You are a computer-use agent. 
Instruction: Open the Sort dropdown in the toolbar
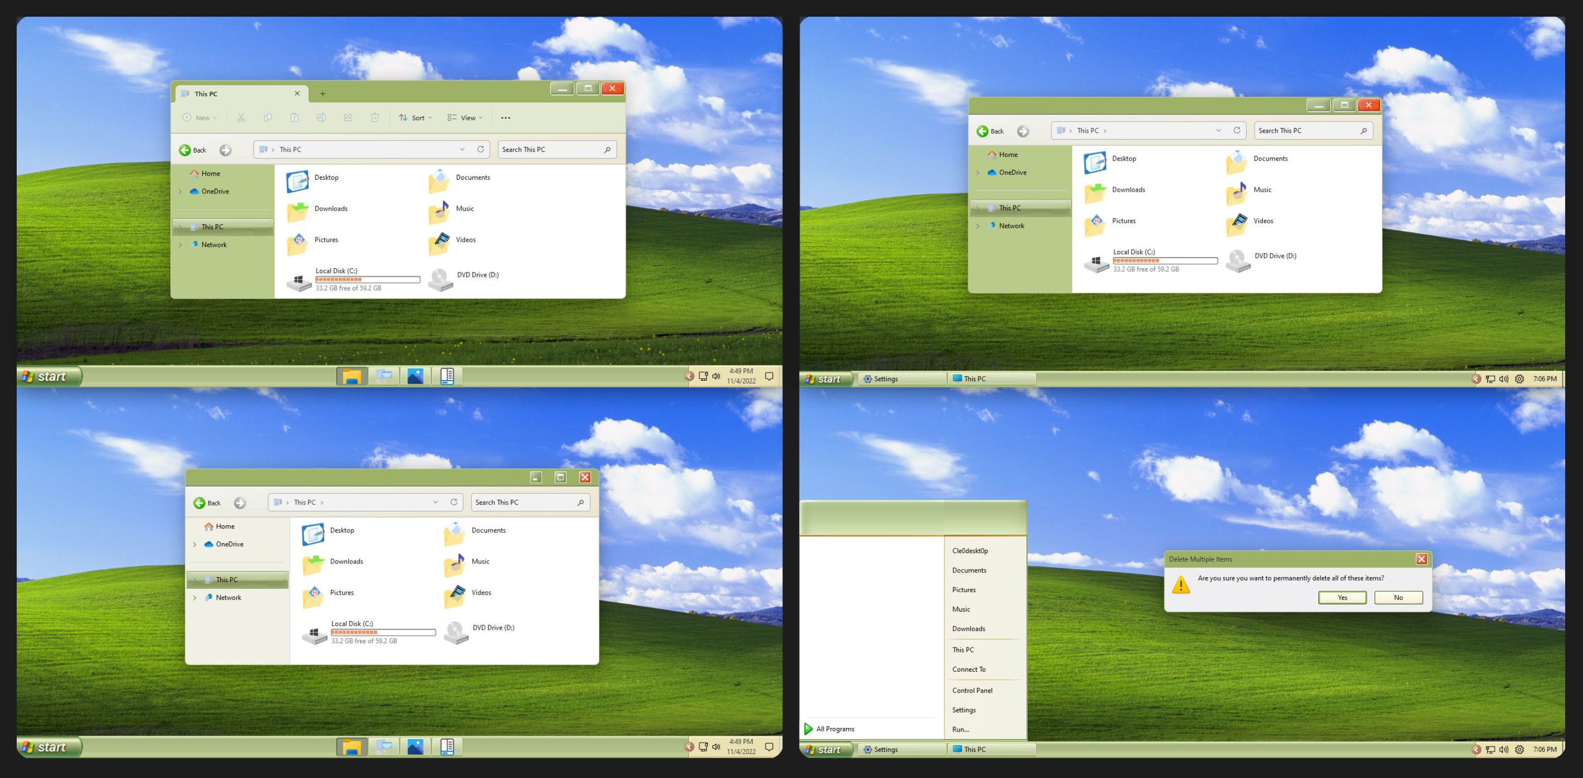coord(416,117)
